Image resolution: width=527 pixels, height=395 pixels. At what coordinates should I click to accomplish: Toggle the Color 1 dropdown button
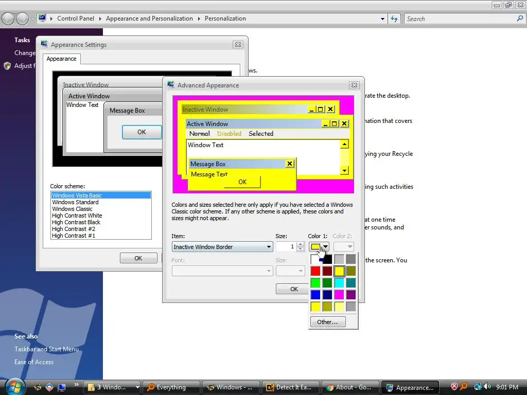point(319,247)
